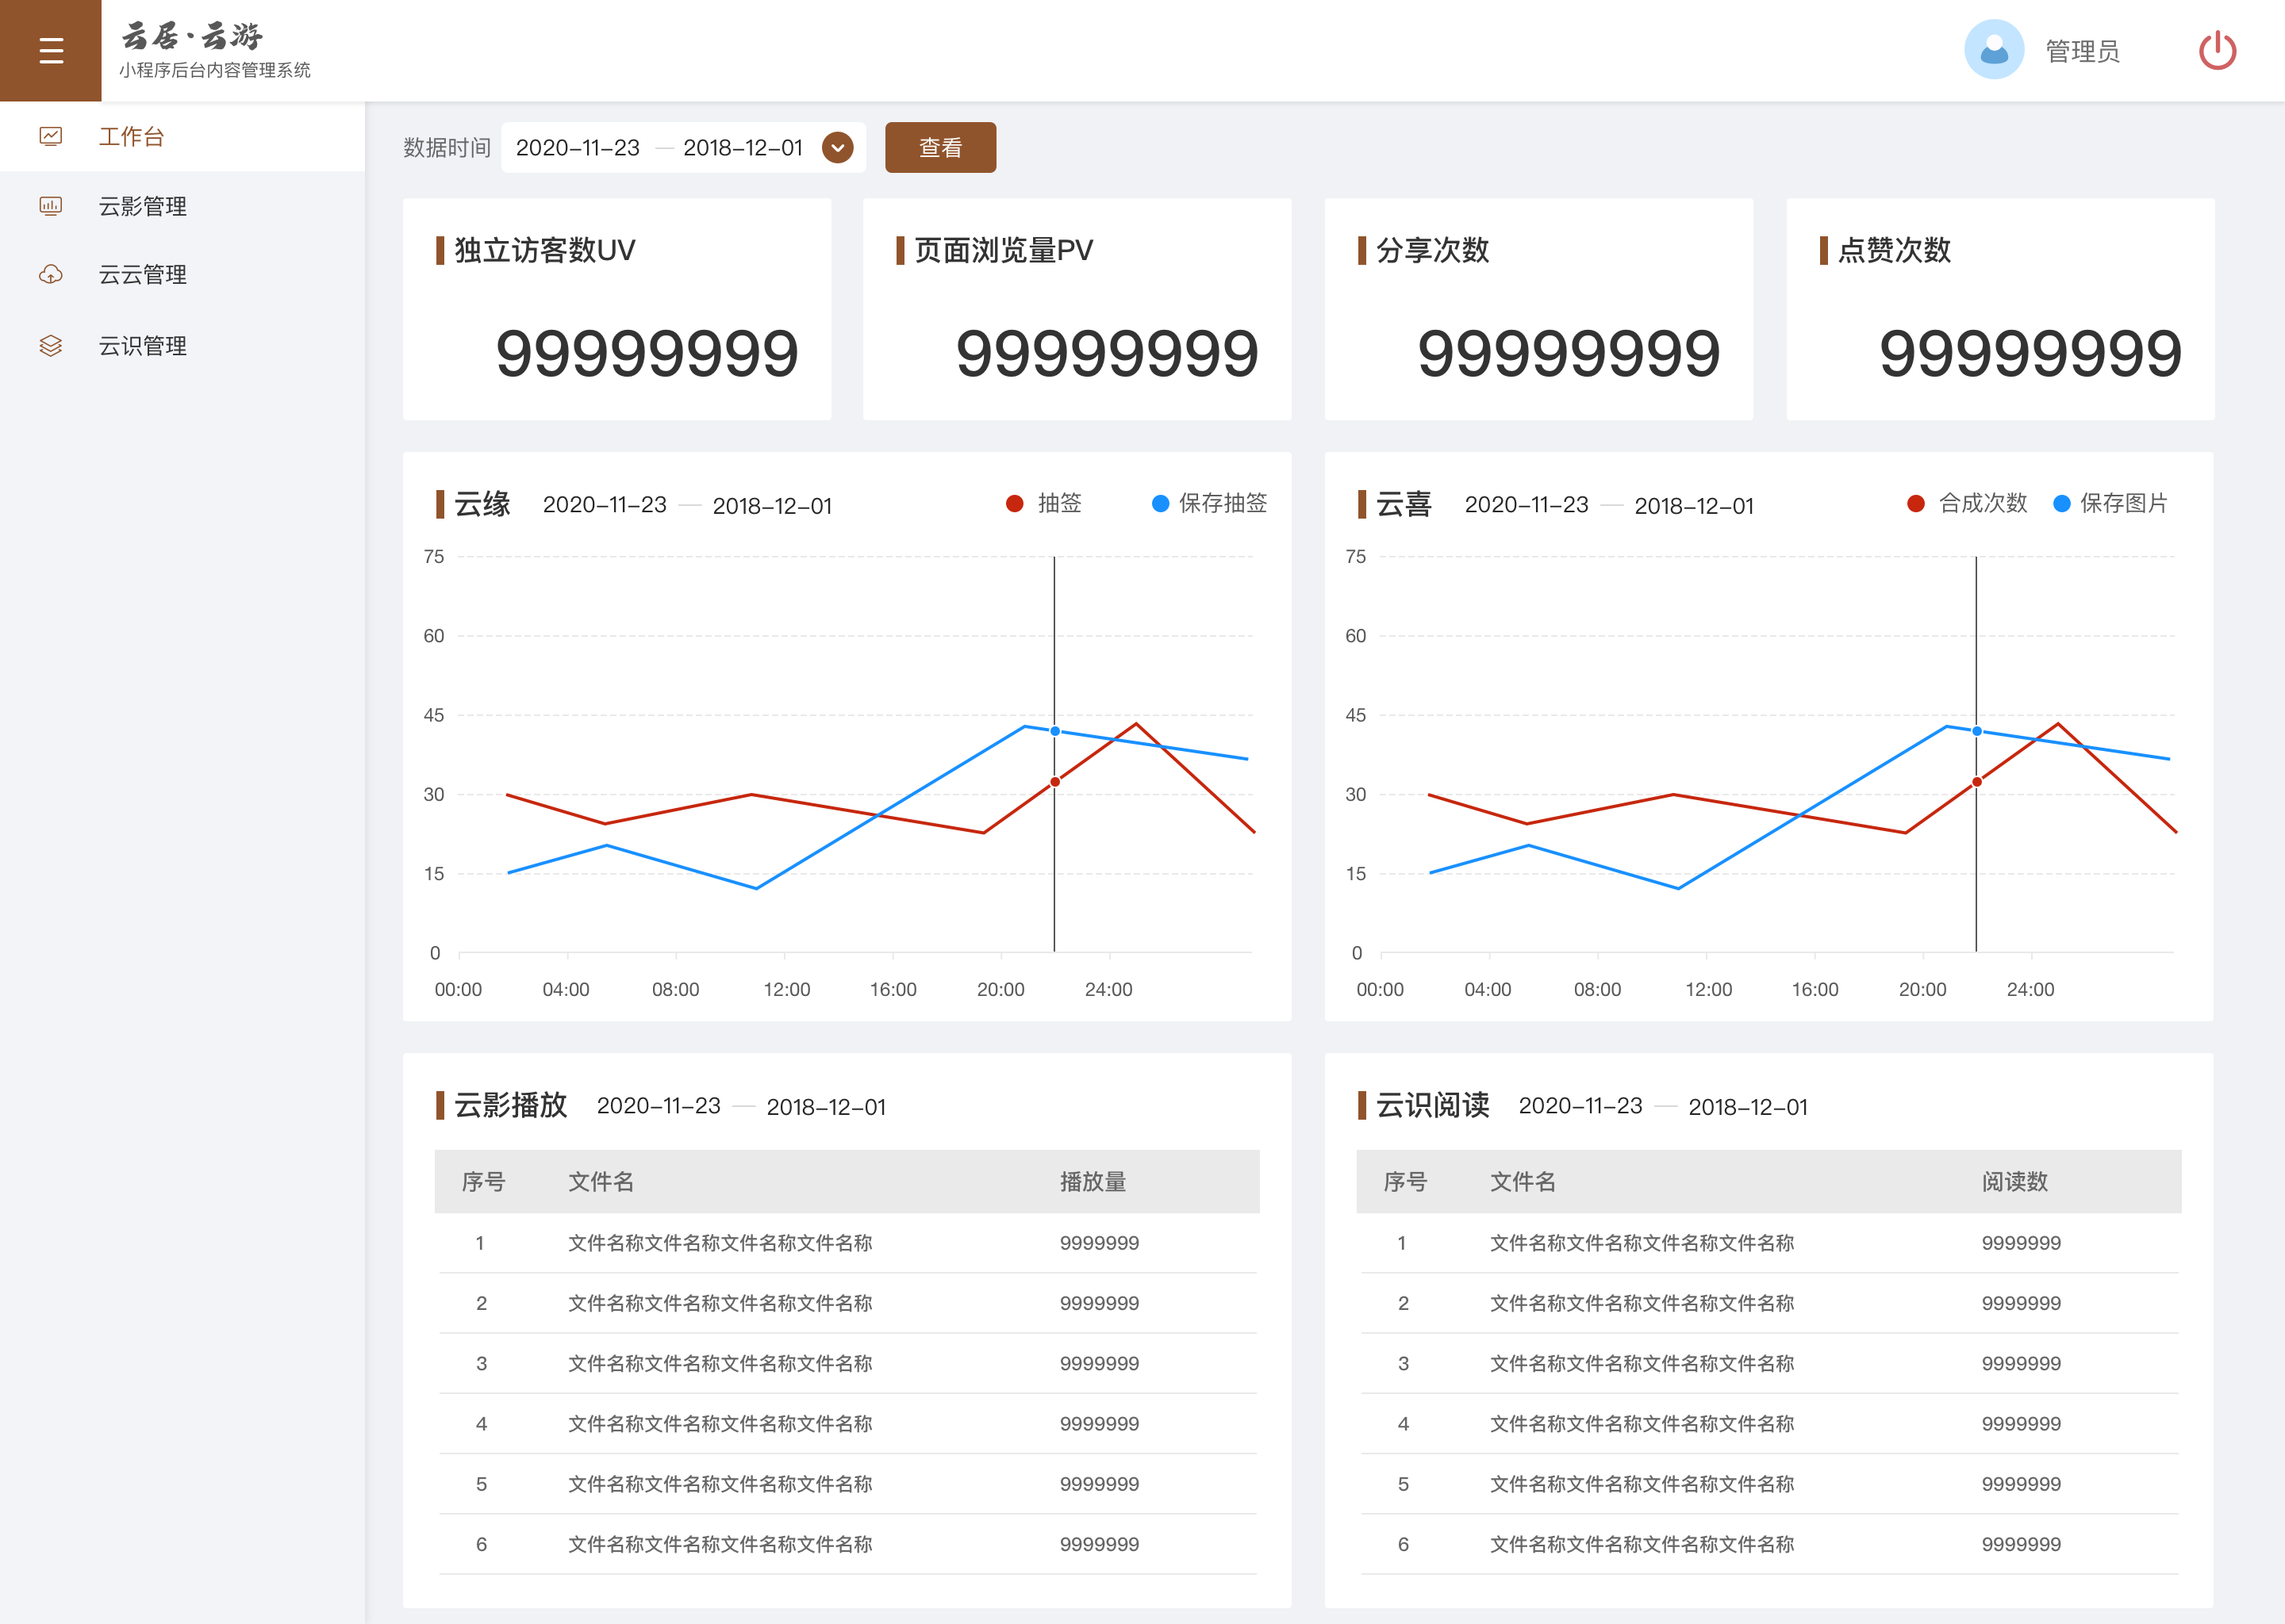Click file name in row 1 of 云影播放
The image size is (2285, 1624).
(x=720, y=1243)
